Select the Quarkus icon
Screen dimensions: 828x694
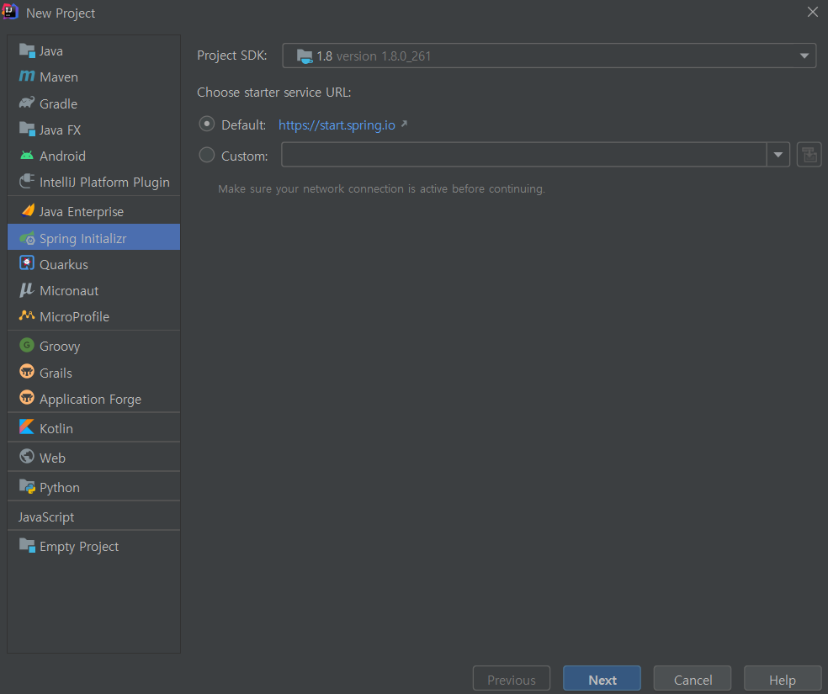[27, 262]
